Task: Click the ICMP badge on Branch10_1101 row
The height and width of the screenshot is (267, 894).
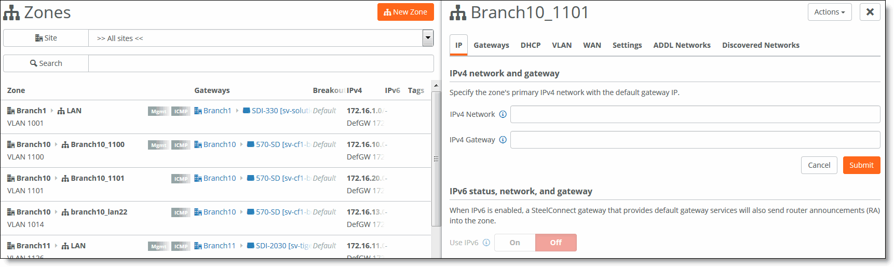Action: pos(181,179)
